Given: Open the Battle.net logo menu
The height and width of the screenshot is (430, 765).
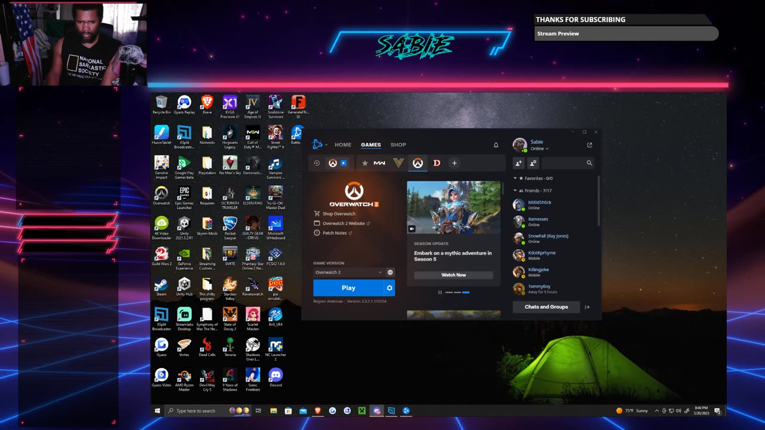Looking at the screenshot, I should (319, 145).
